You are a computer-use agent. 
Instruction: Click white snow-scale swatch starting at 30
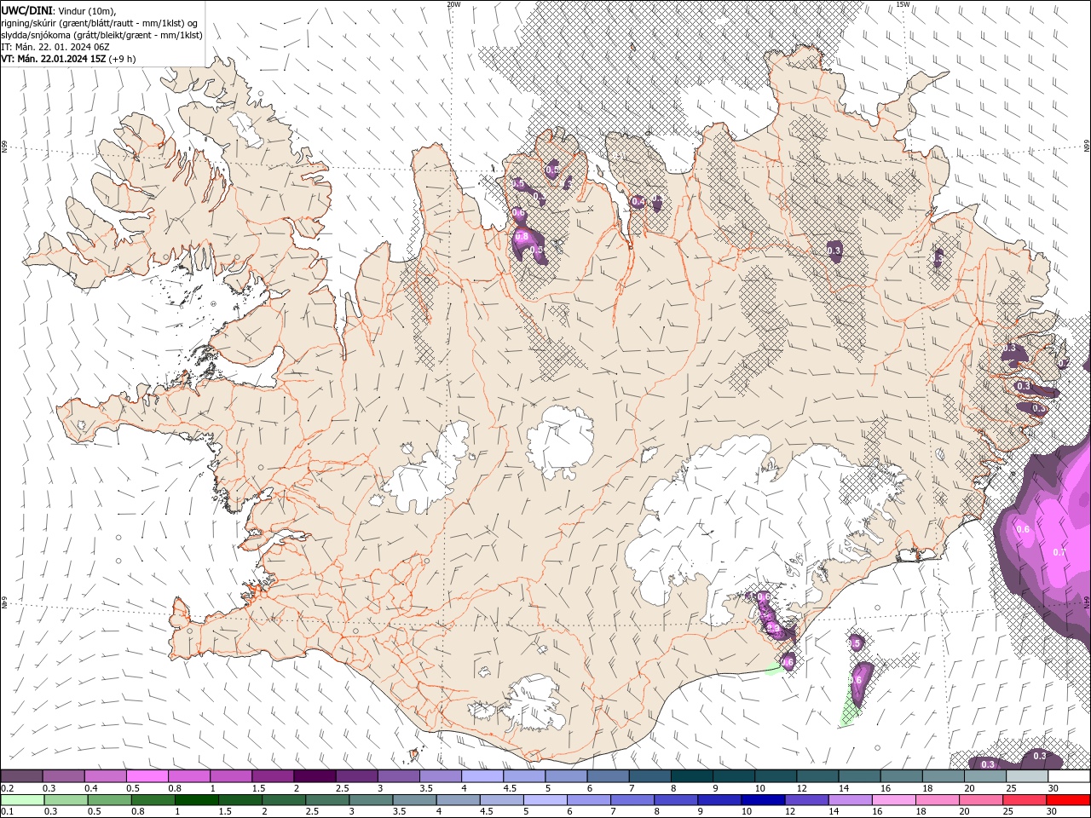[1069, 776]
